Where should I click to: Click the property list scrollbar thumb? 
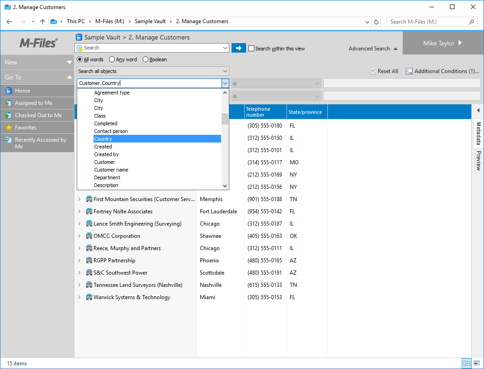coord(225,119)
